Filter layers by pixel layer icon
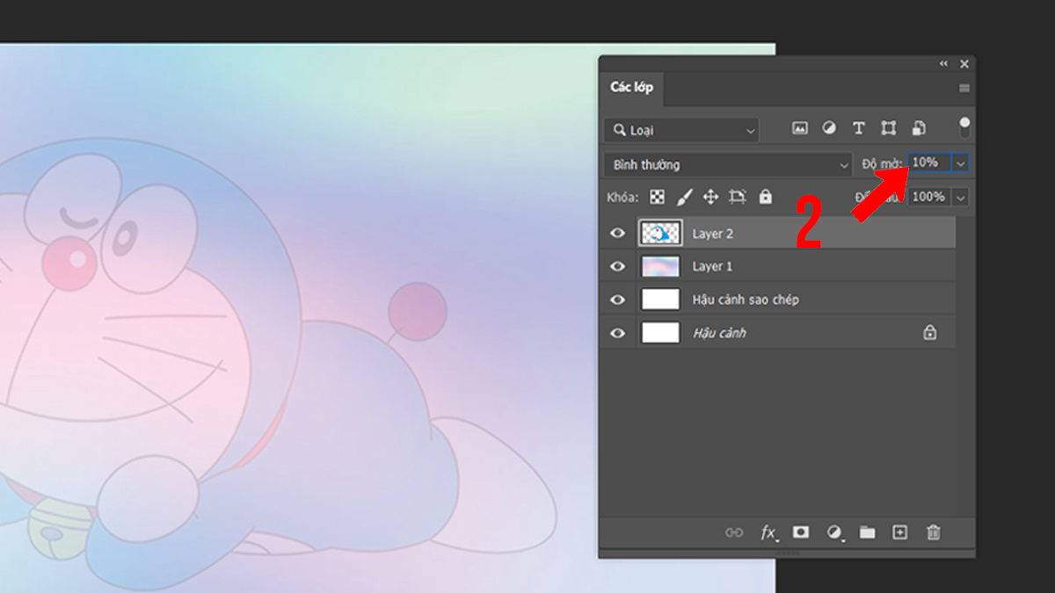Viewport: 1055px width, 593px height. (800, 128)
